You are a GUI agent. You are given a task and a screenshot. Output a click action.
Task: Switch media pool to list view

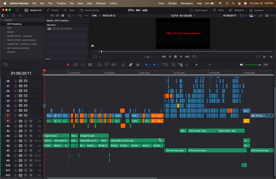(62, 16)
